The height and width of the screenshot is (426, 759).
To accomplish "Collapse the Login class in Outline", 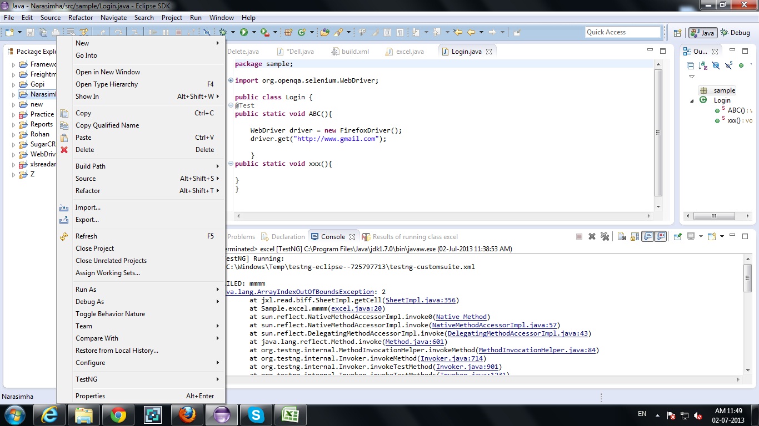I will tap(692, 100).
